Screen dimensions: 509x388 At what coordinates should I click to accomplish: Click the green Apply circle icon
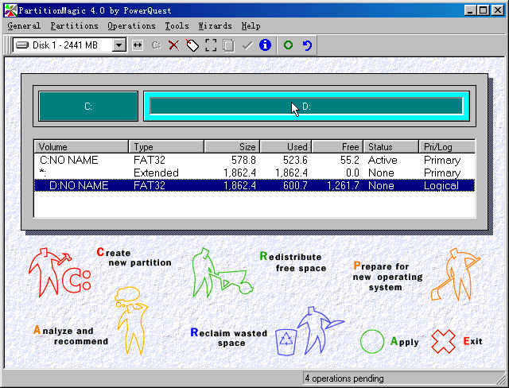click(x=372, y=341)
